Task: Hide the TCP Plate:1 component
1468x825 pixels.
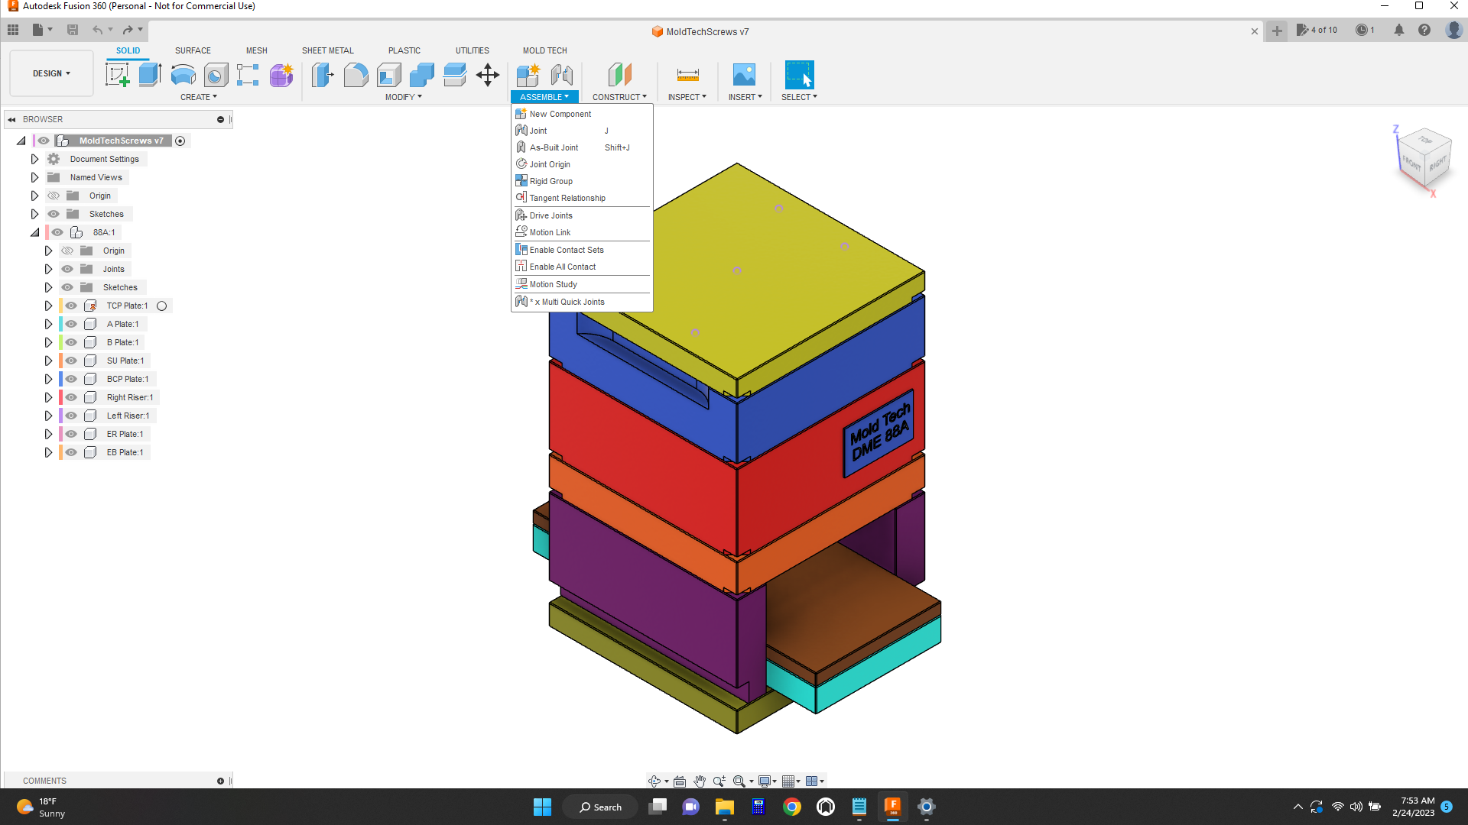Action: tap(71, 306)
